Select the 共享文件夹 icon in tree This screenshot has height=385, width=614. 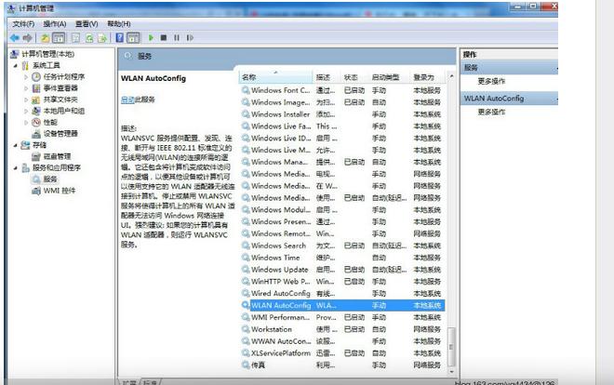tap(36, 100)
